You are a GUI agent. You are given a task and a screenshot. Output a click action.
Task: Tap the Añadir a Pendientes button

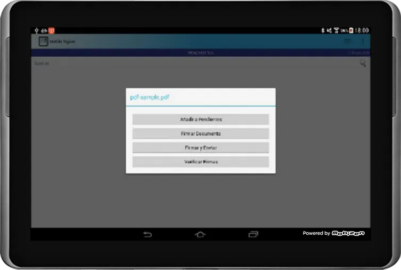tap(200, 120)
